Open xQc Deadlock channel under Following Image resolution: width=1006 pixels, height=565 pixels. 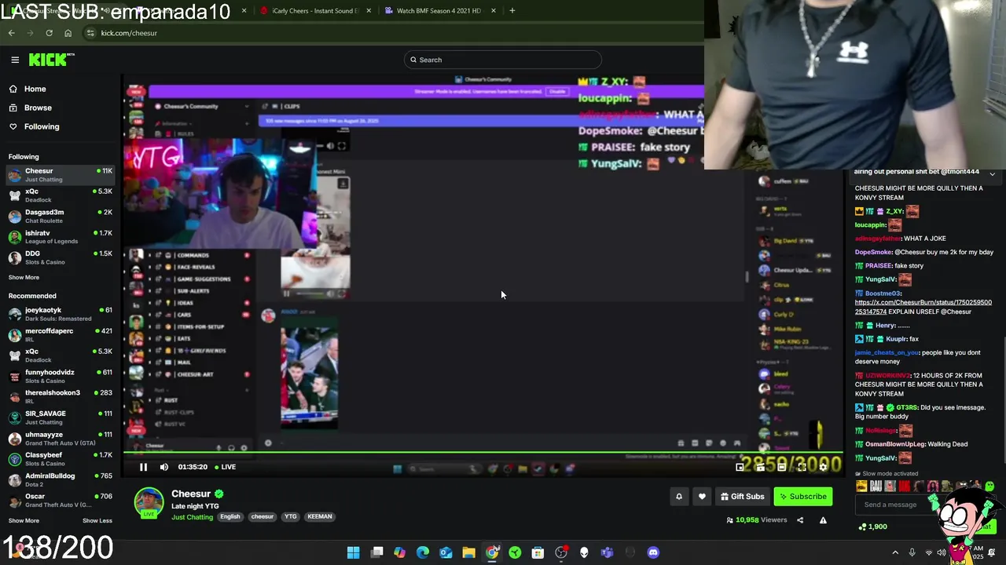click(x=61, y=195)
